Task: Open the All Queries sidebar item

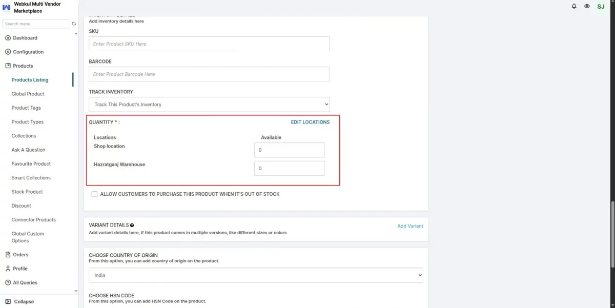Action: coord(21,282)
